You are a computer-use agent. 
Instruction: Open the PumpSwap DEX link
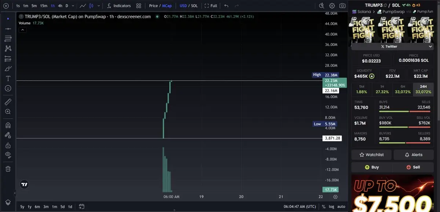391,12
